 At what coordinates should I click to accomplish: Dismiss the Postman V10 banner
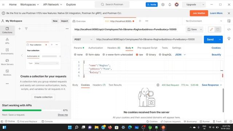[x=229, y=13]
